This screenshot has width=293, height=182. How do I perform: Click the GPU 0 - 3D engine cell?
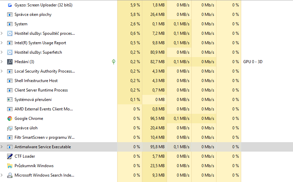pos(253,62)
